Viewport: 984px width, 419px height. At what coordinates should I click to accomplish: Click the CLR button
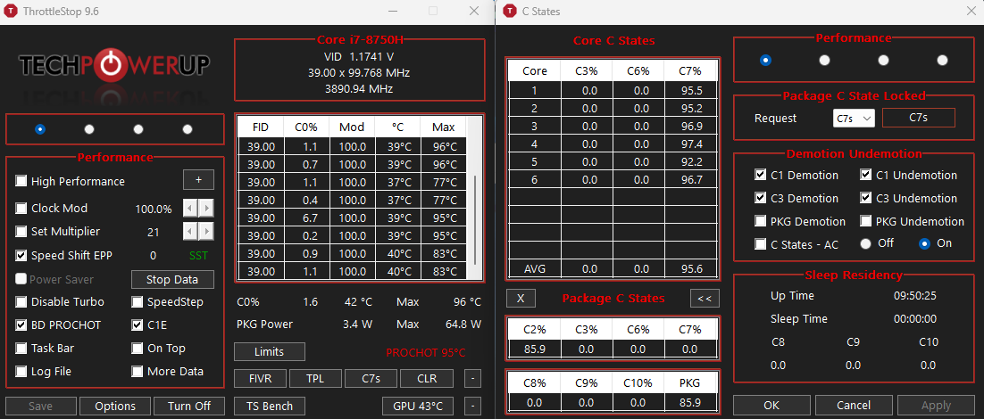tap(426, 378)
